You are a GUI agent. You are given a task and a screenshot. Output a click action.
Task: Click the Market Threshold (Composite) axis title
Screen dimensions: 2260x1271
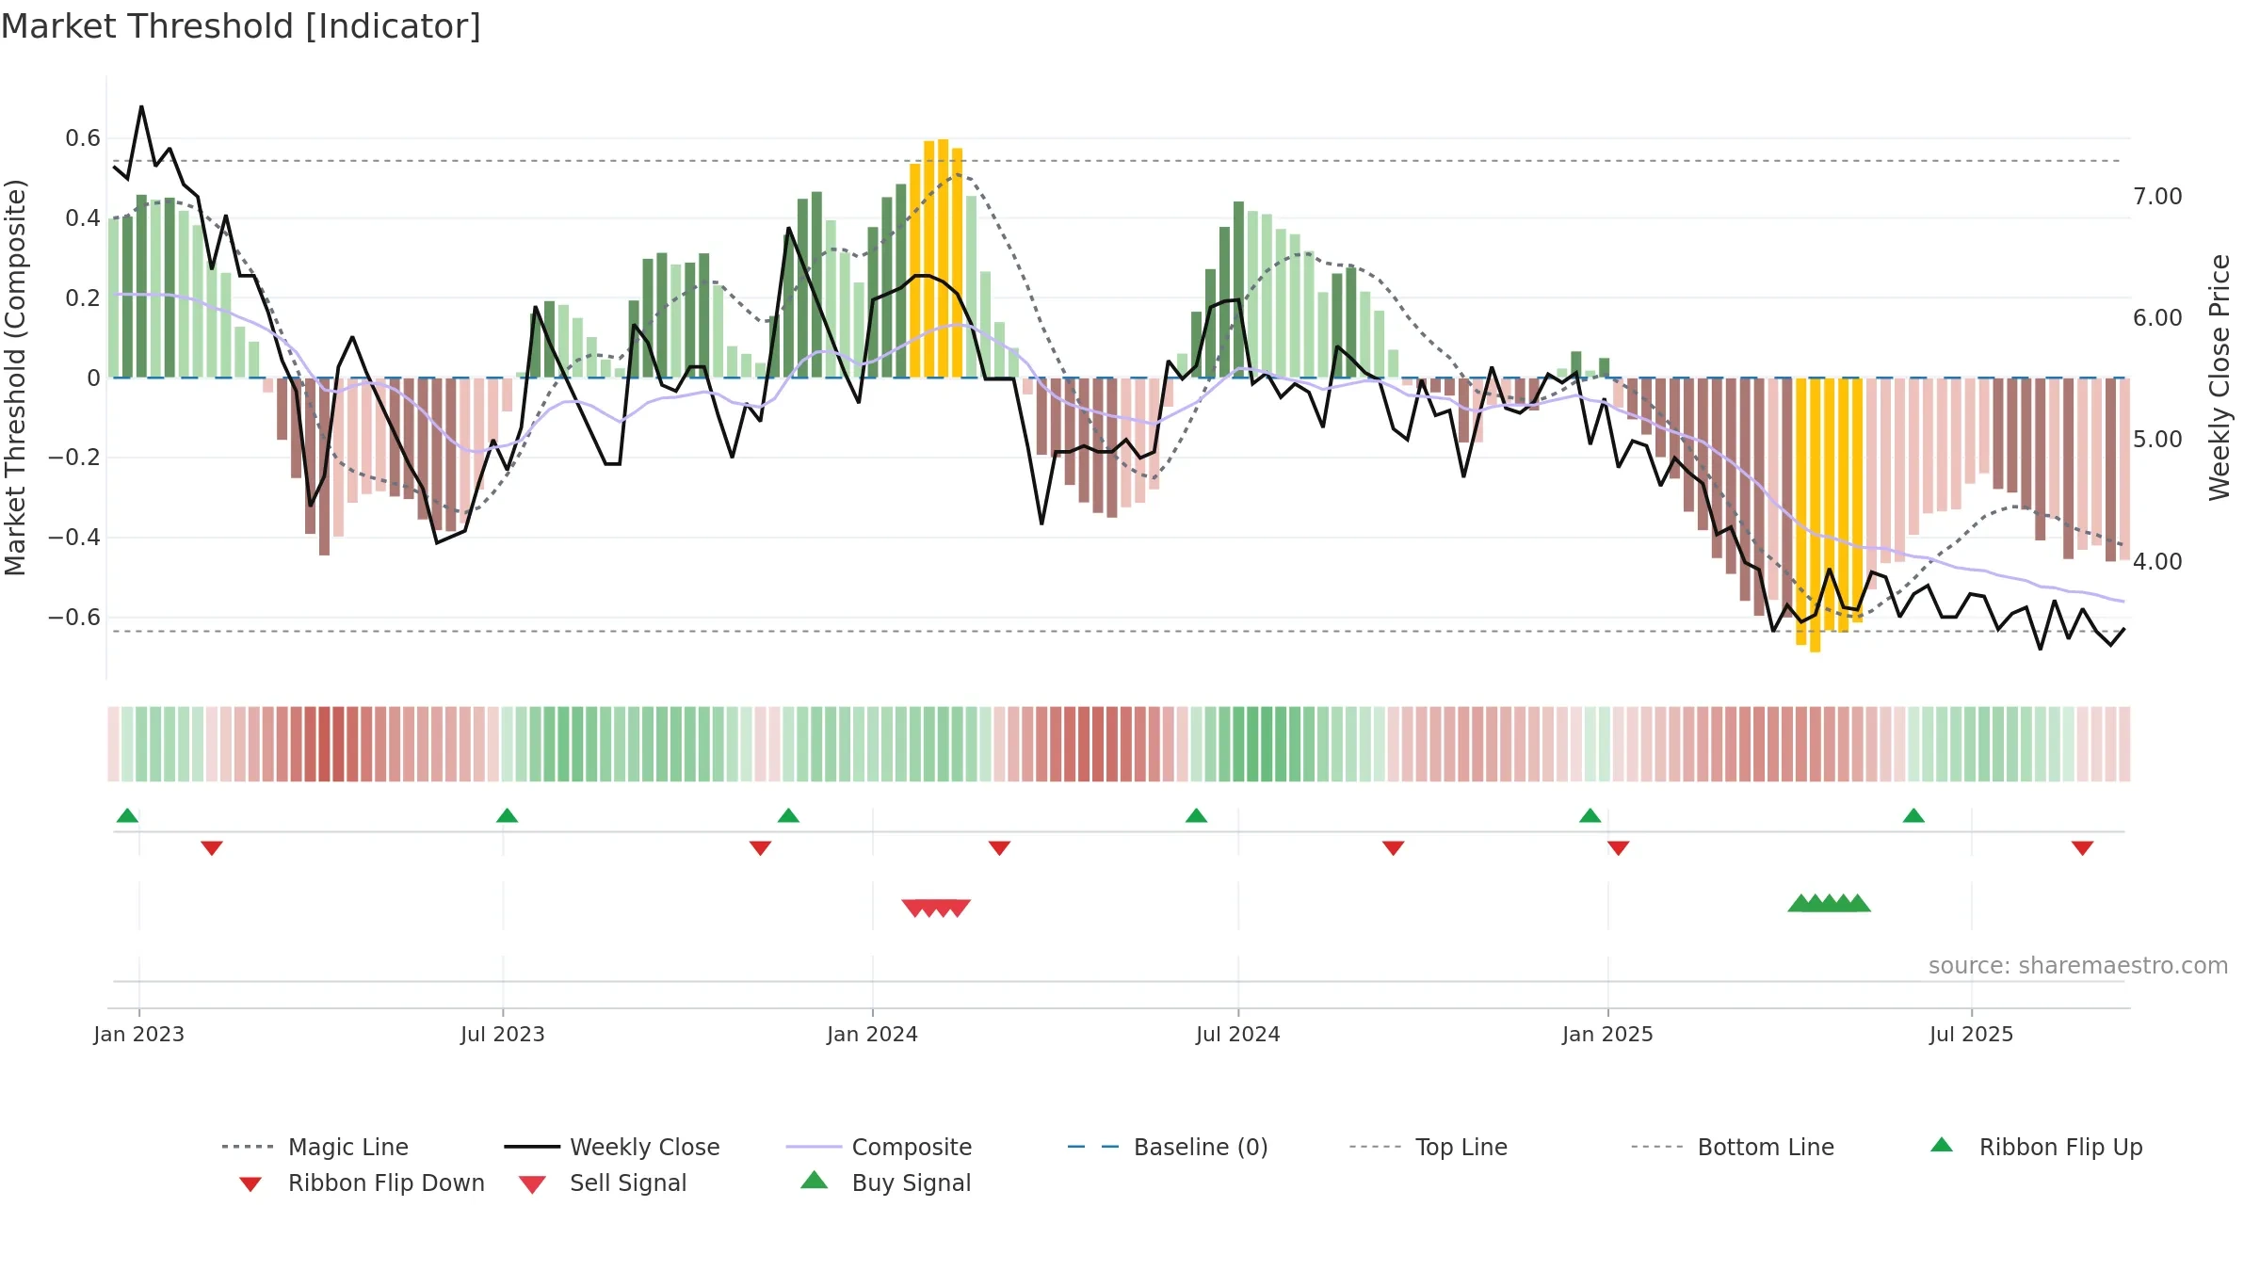(15, 377)
